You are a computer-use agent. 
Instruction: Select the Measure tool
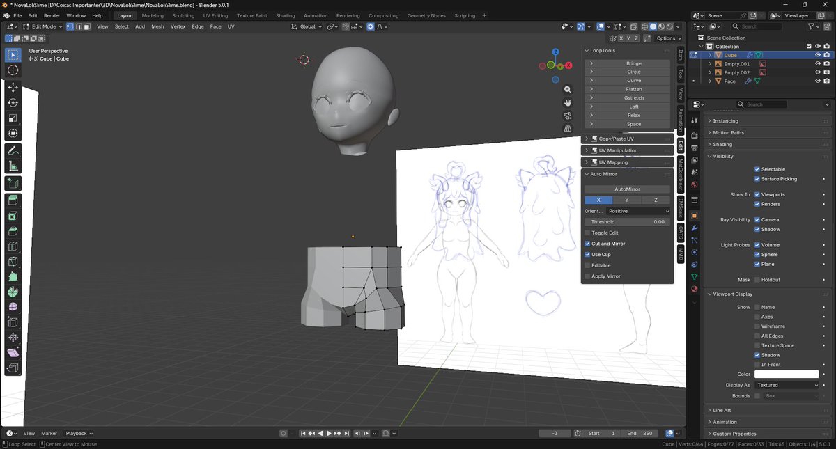(x=13, y=166)
